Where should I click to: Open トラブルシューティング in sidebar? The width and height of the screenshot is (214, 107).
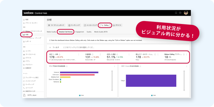tap(32, 38)
